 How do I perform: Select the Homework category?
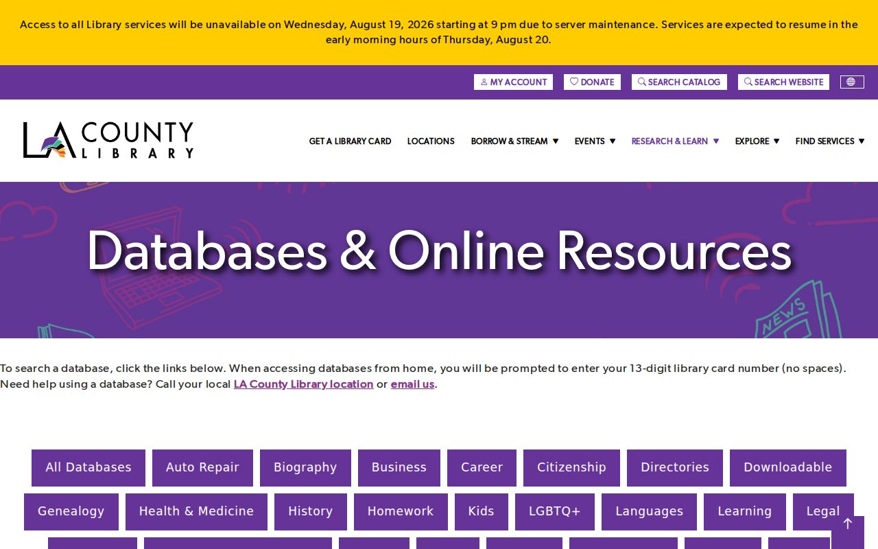[401, 512]
